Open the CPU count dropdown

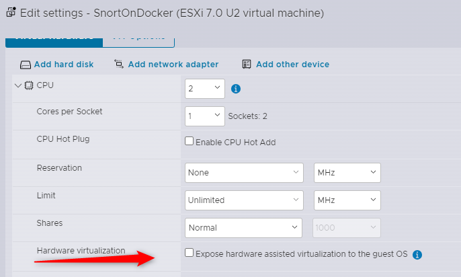[204, 88]
